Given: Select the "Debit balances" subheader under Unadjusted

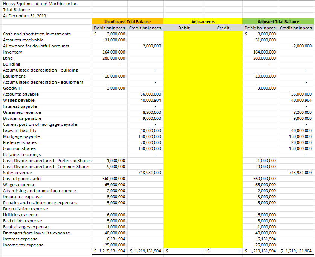Looking at the screenshot, I should point(109,28).
